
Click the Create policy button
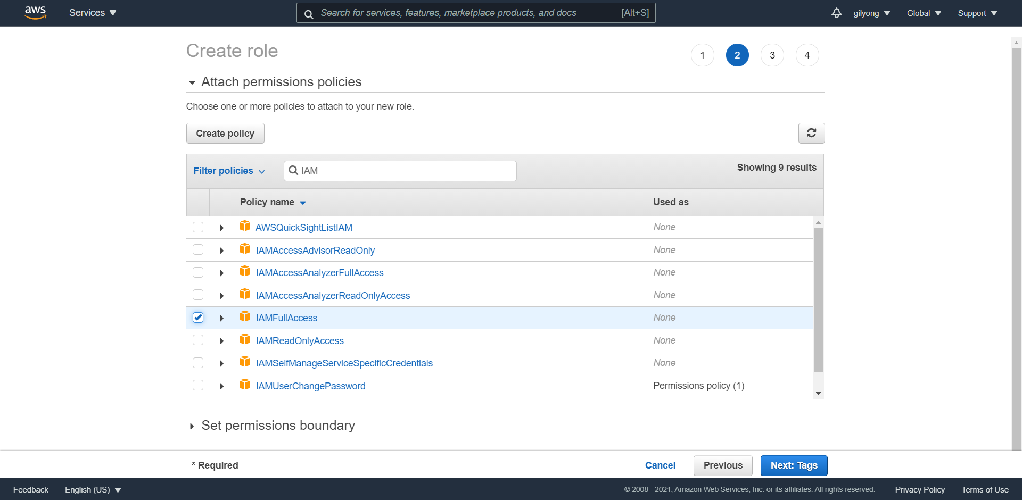[x=225, y=134]
